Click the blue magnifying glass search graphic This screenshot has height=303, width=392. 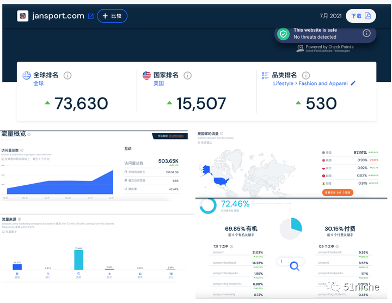click(295, 266)
